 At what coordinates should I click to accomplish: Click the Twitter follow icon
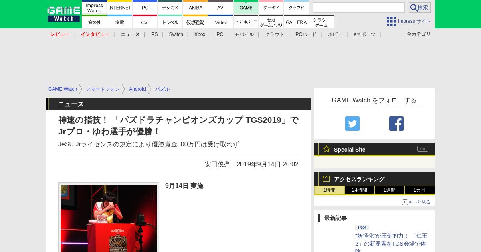352,124
